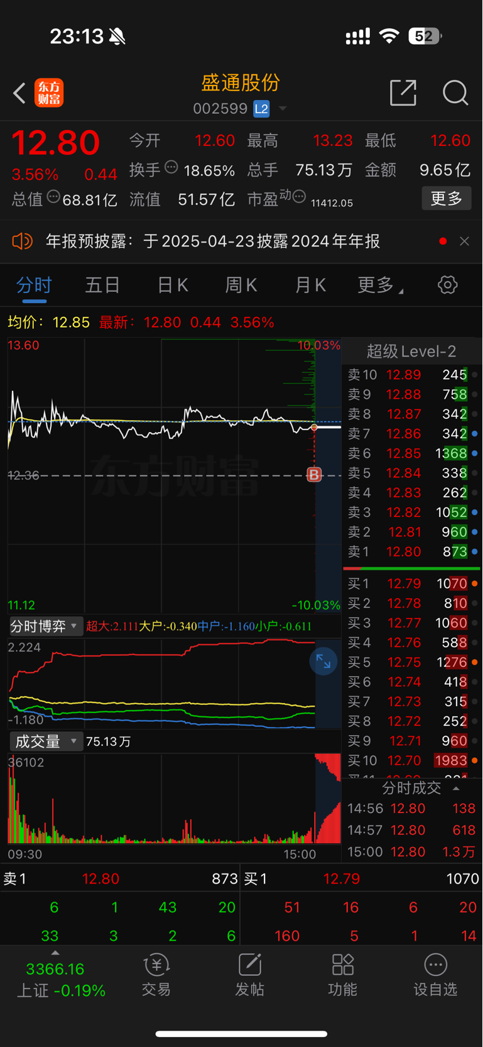The image size is (483, 1047).
Task: Switch to the 五日 tab
Action: (x=102, y=285)
